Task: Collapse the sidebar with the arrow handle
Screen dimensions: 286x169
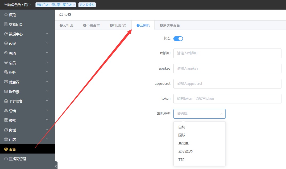Action: click(56, 166)
